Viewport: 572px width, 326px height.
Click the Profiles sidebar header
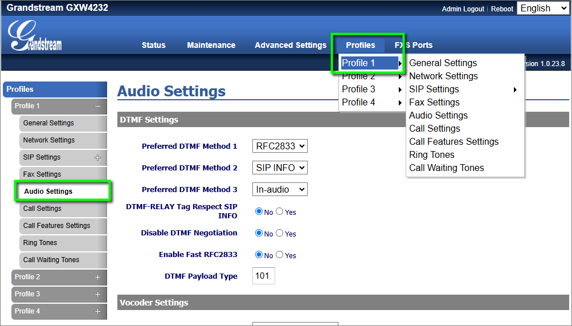(55, 89)
